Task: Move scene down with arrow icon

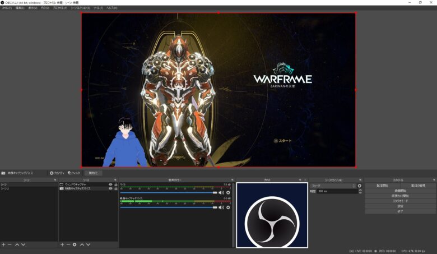Action: (x=24, y=244)
